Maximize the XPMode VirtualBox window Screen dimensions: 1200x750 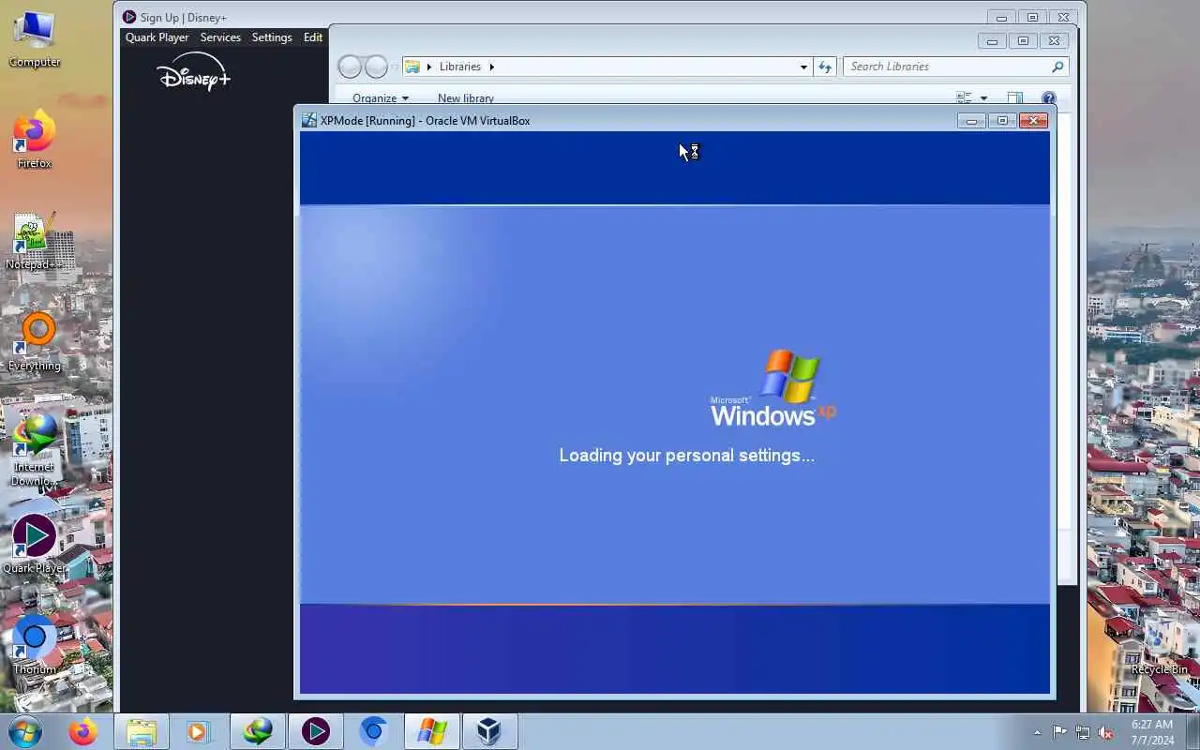1002,120
